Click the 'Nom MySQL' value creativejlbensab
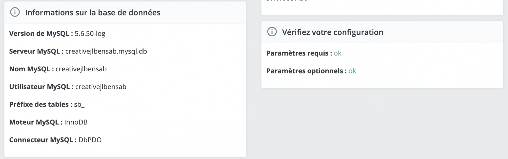 81,69
